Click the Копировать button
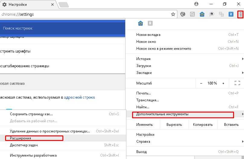 tap(203, 125)
